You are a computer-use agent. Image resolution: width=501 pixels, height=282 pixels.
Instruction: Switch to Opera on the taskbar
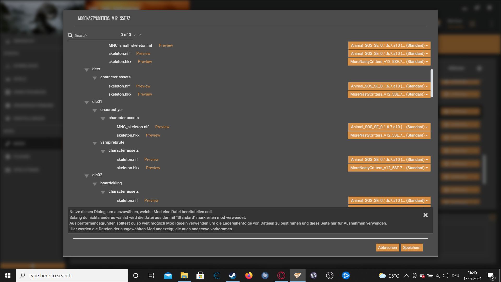click(281, 275)
